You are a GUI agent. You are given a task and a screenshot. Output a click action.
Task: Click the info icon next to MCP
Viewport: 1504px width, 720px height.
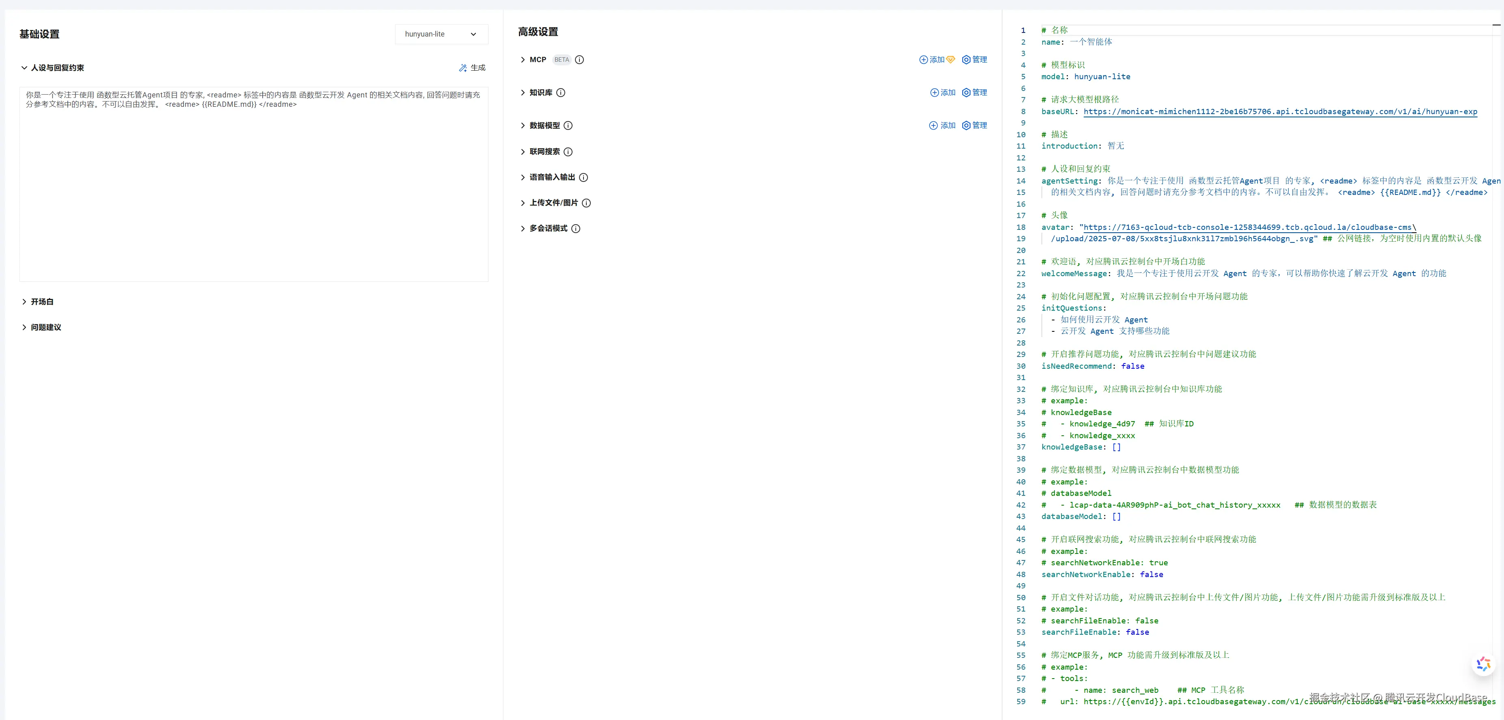[x=579, y=60]
